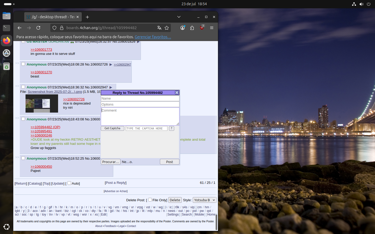Open the translate page icon in address bar
Screen dimensions: 375x234
point(159,28)
